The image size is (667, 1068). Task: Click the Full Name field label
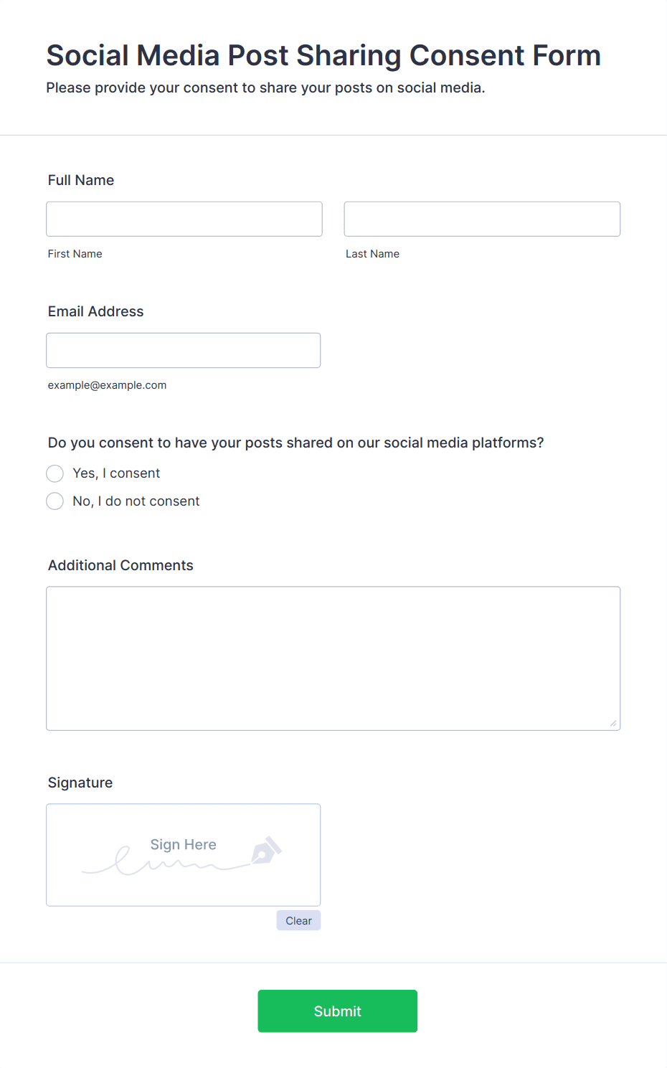(81, 180)
